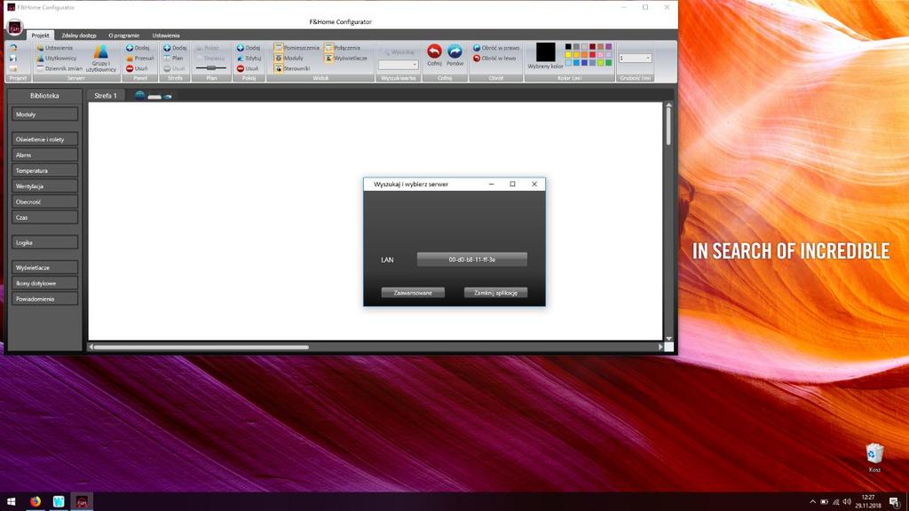Open Grupy i użytkownicy
909x511 pixels.
click(x=101, y=59)
